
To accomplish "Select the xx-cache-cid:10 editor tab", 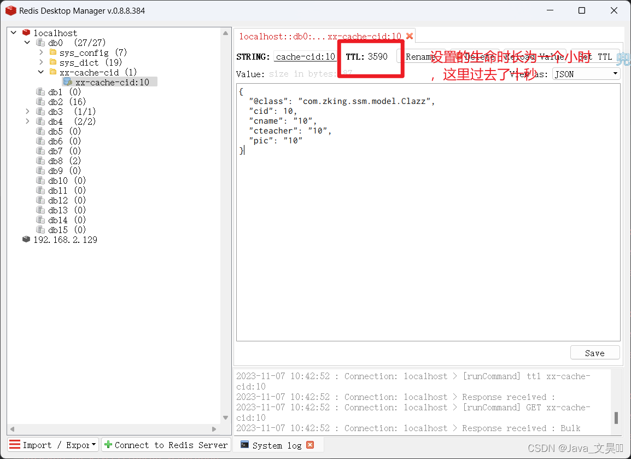I will [x=322, y=35].
